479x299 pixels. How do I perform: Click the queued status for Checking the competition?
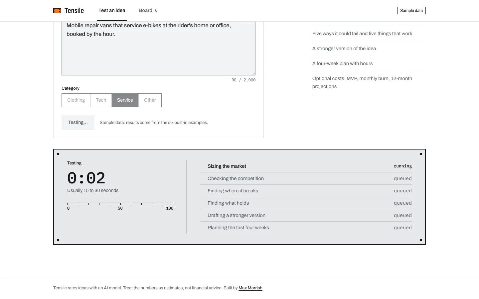click(x=403, y=178)
